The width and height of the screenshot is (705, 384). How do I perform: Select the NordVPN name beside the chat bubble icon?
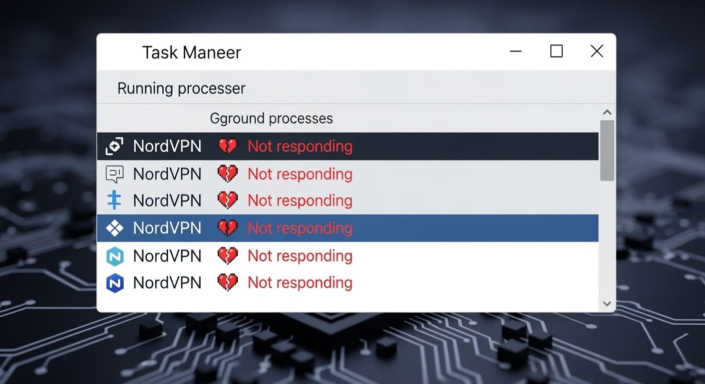[167, 174]
